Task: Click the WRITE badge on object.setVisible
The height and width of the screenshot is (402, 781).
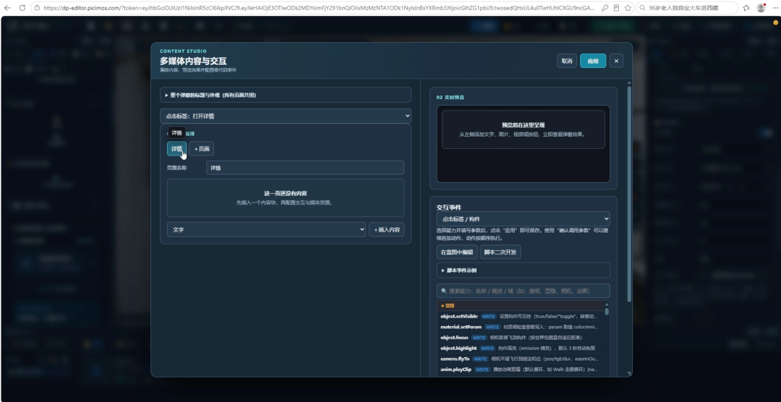Action: pyautogui.click(x=489, y=316)
